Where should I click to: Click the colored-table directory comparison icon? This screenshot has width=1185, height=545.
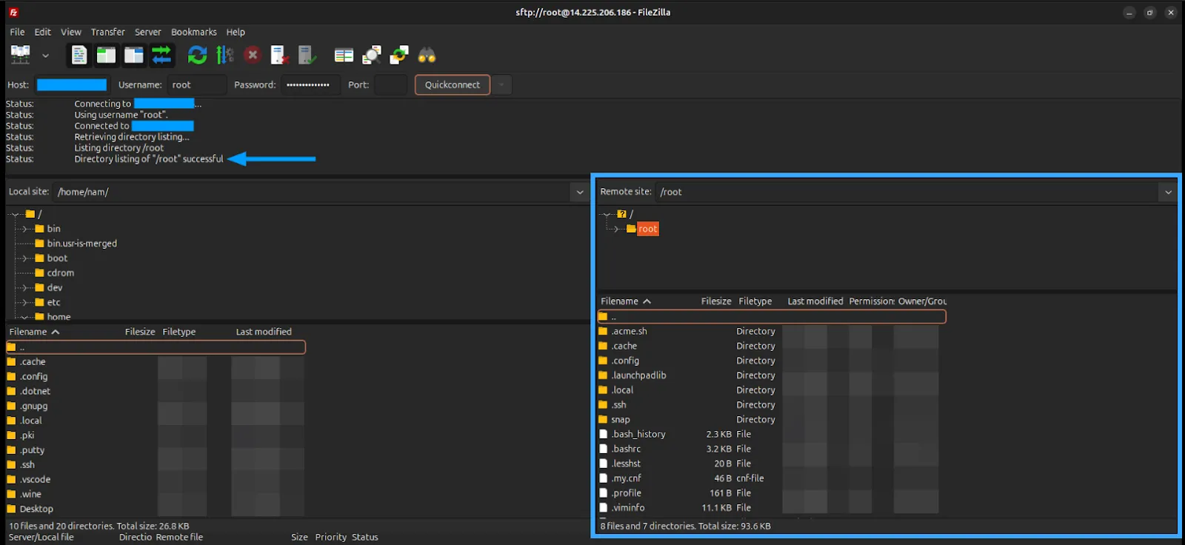pyautogui.click(x=344, y=55)
